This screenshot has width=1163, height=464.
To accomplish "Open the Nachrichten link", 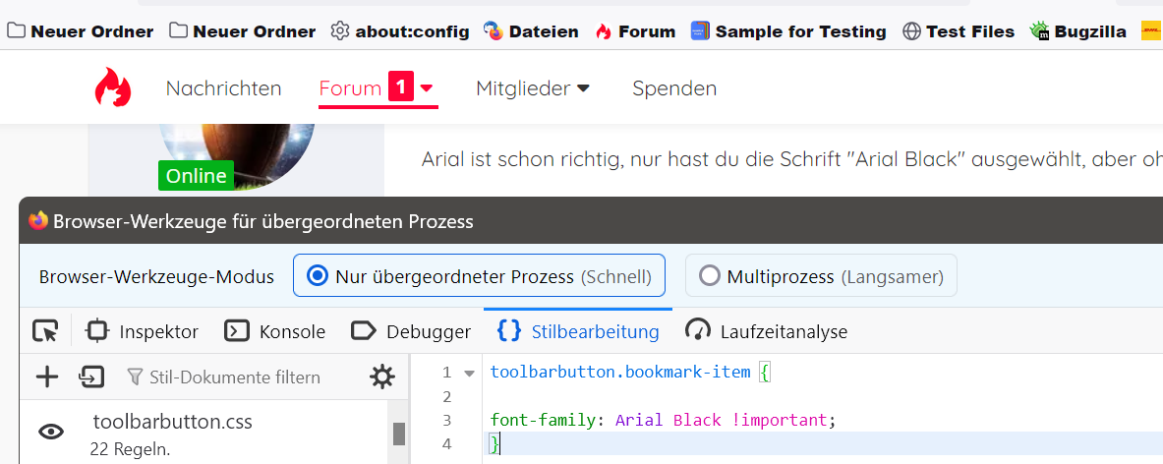I will [223, 88].
